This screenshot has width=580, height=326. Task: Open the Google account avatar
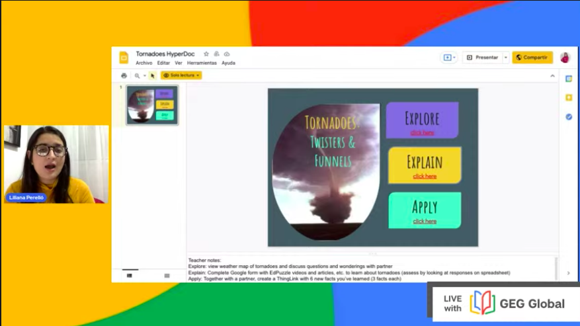[565, 58]
